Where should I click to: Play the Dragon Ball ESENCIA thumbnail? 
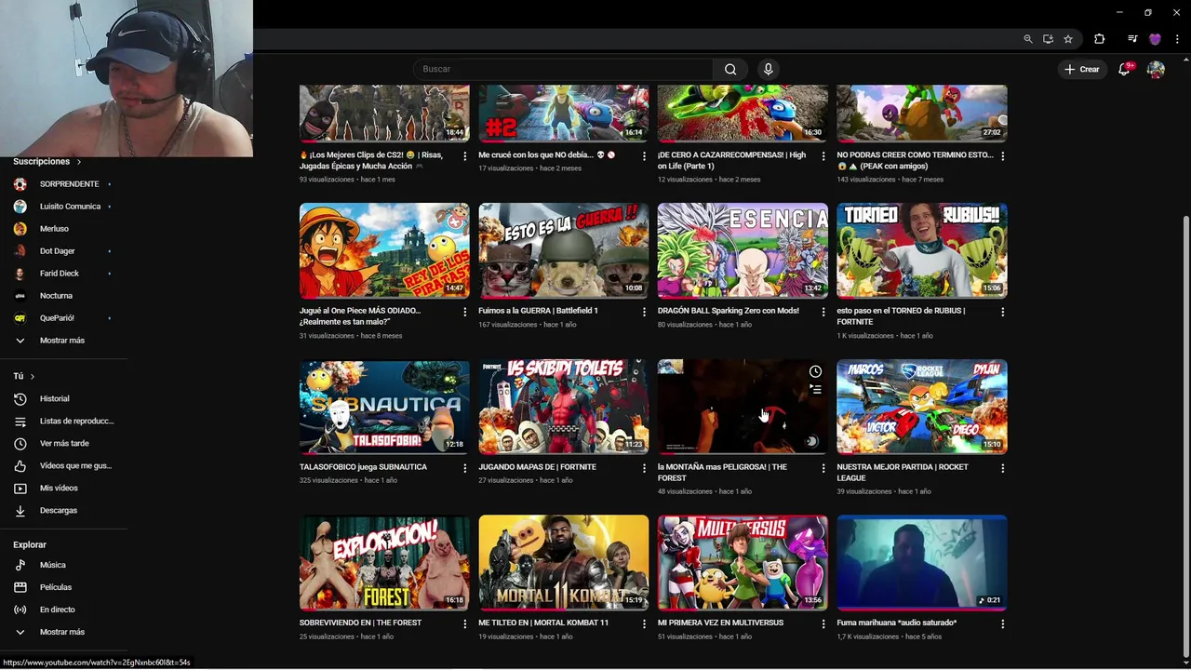[743, 250]
